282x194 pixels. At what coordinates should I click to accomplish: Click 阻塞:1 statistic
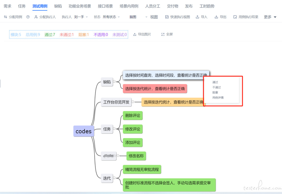click(x=84, y=35)
